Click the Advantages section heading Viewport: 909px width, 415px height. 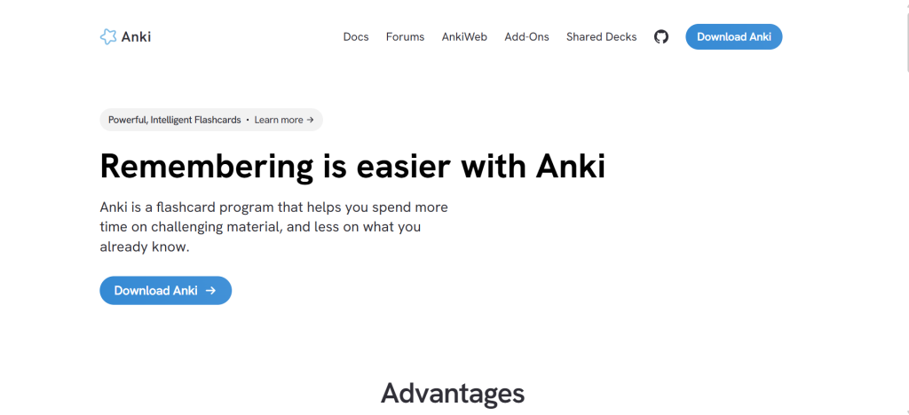453,393
